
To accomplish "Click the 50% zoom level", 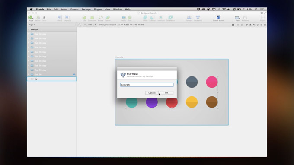I will [x=90, y=25].
